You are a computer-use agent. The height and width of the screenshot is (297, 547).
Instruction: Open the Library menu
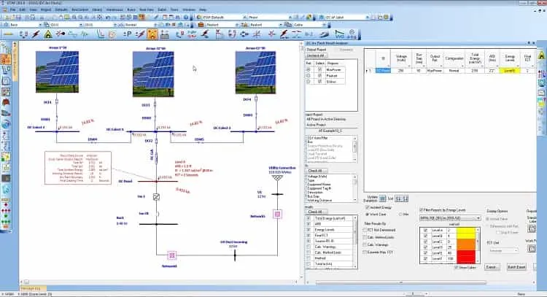97,9
